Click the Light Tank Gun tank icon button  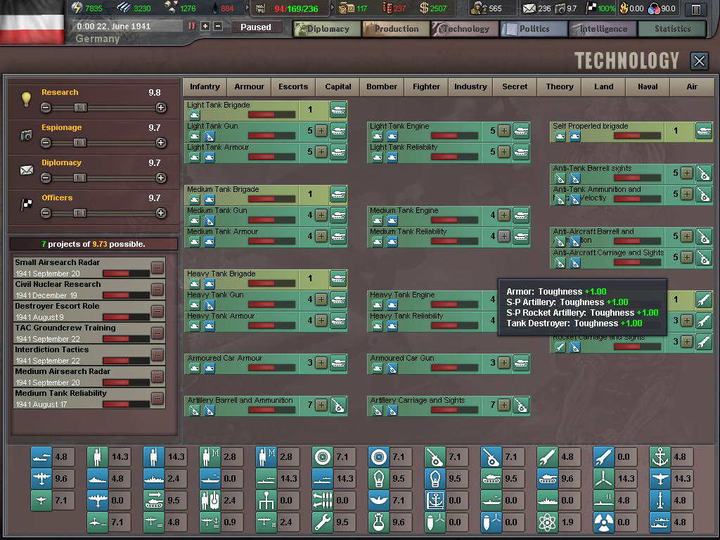[x=338, y=131]
